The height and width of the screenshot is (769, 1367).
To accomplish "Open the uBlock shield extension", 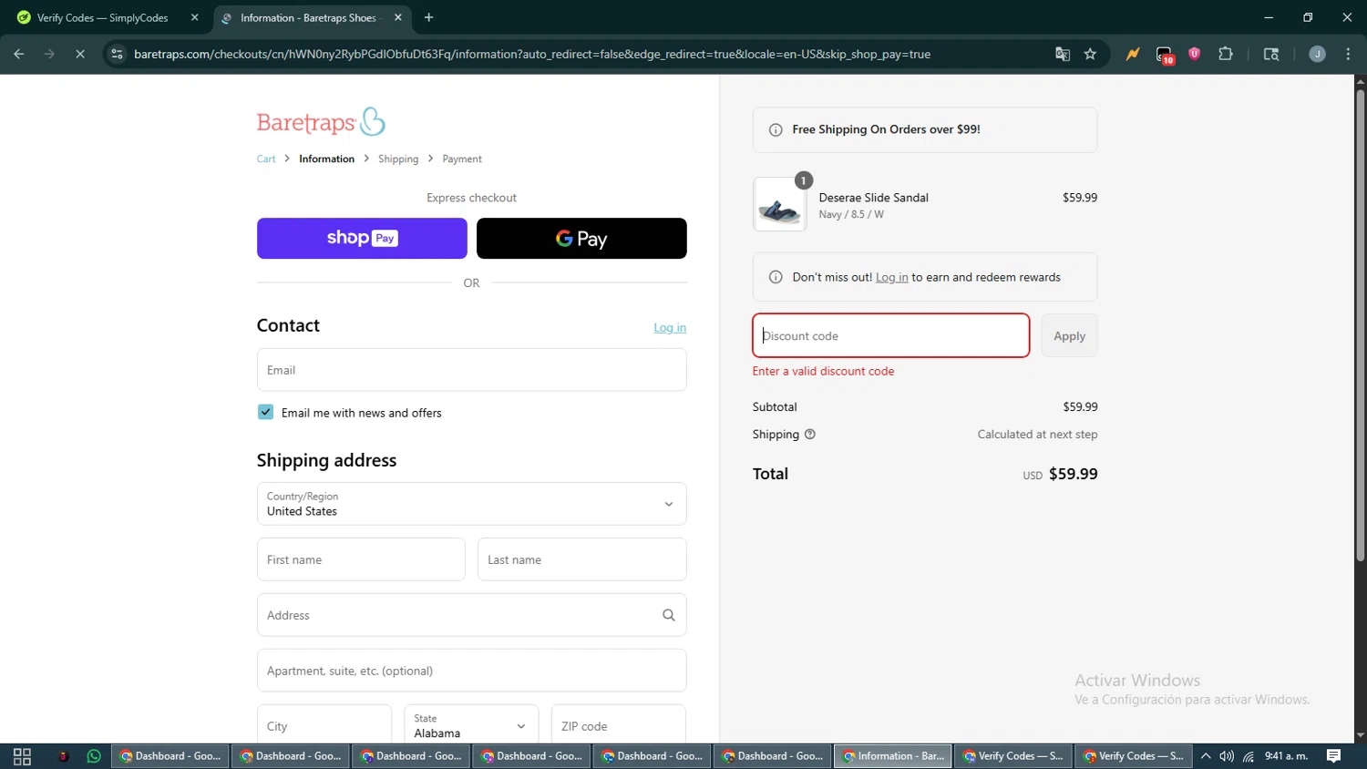I will coord(1195,54).
